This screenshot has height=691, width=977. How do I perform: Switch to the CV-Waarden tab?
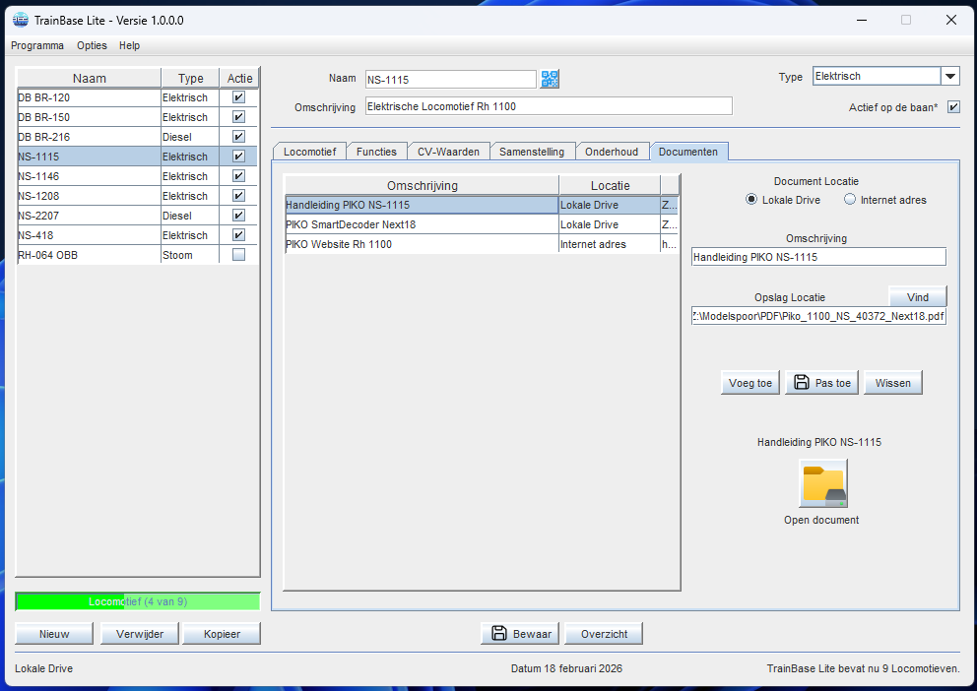coord(447,152)
